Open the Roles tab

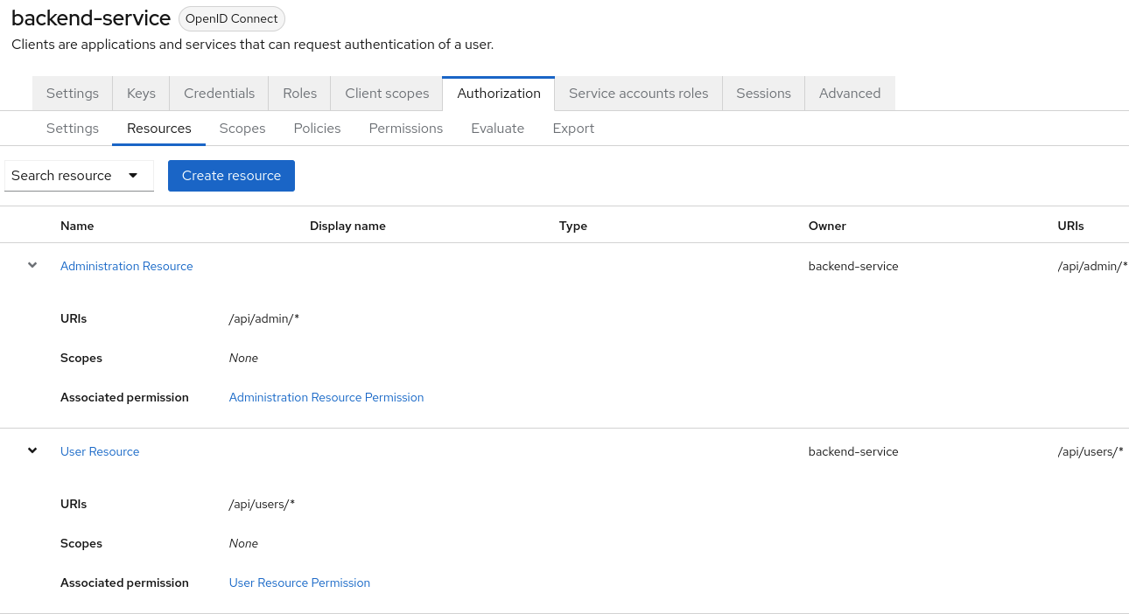[299, 94]
